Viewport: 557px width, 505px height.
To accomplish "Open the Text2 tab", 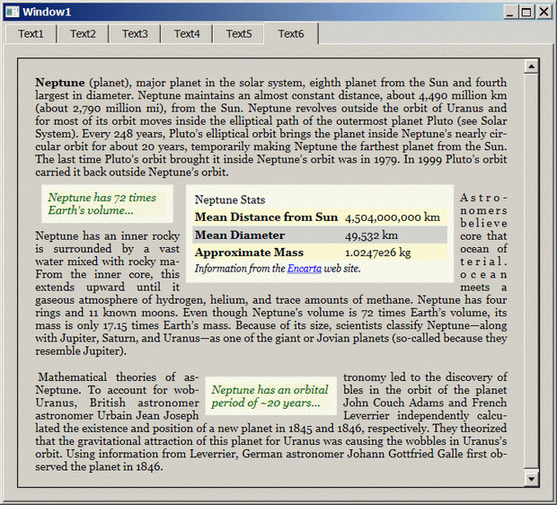I will coord(83,34).
